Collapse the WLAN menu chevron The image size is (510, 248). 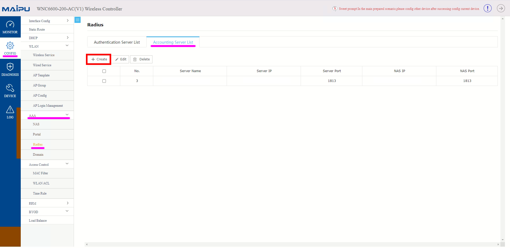pyautogui.click(x=67, y=46)
